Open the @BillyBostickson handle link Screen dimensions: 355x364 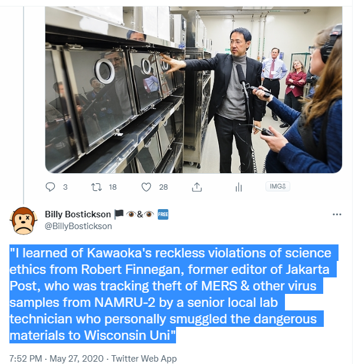pos(78,226)
